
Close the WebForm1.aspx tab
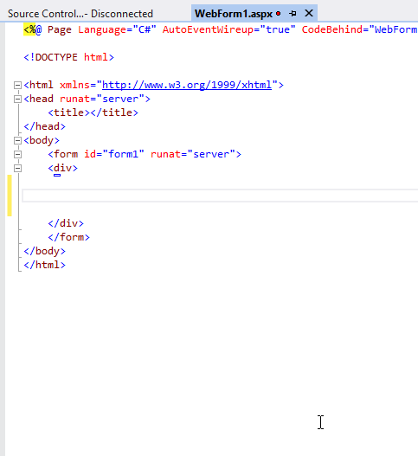(309, 13)
